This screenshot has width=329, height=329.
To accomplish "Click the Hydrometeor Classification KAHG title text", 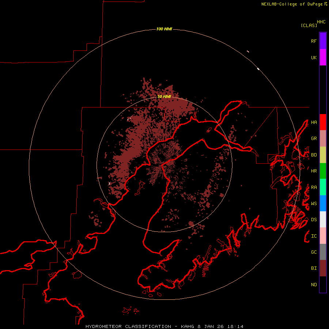I will (x=164, y=326).
